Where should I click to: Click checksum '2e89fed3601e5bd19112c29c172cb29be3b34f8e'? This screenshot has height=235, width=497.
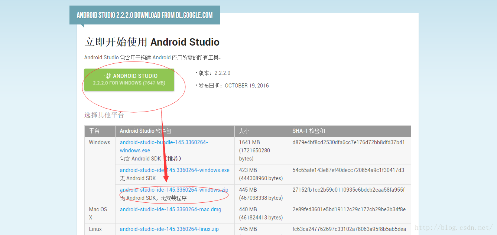tap(349, 209)
